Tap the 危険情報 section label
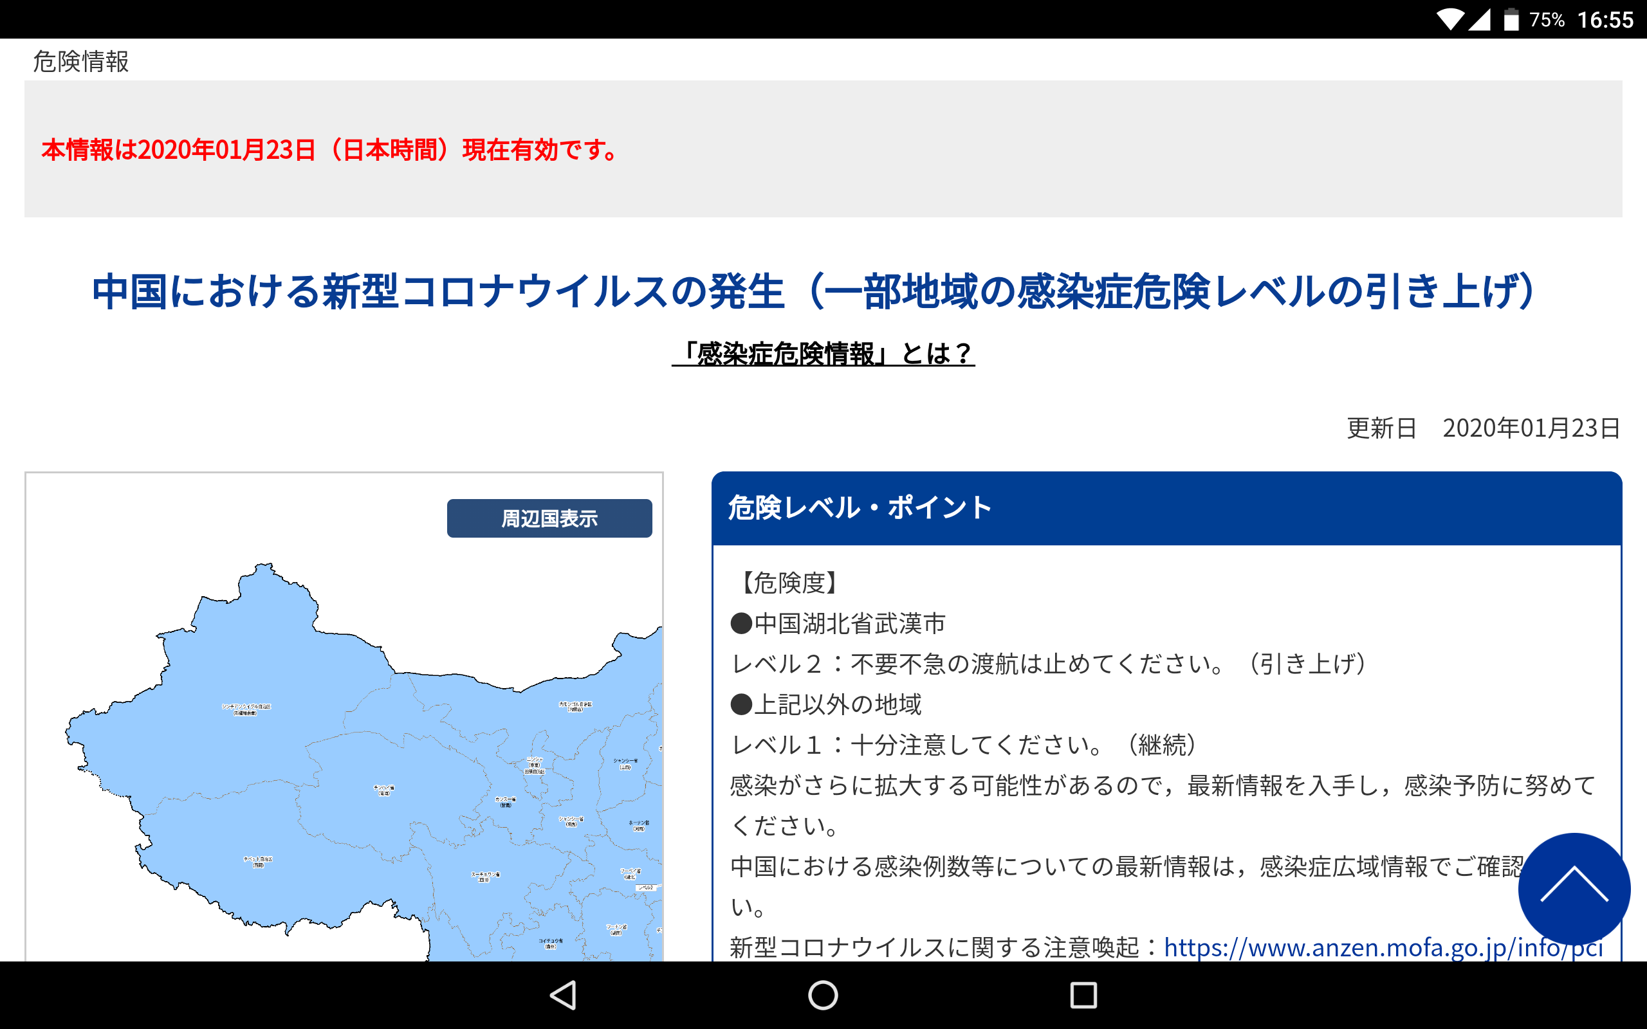Screen dimensions: 1647x1029 click(x=81, y=61)
